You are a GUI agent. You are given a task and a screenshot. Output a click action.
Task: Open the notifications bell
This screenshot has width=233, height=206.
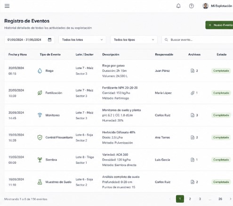point(178,6)
